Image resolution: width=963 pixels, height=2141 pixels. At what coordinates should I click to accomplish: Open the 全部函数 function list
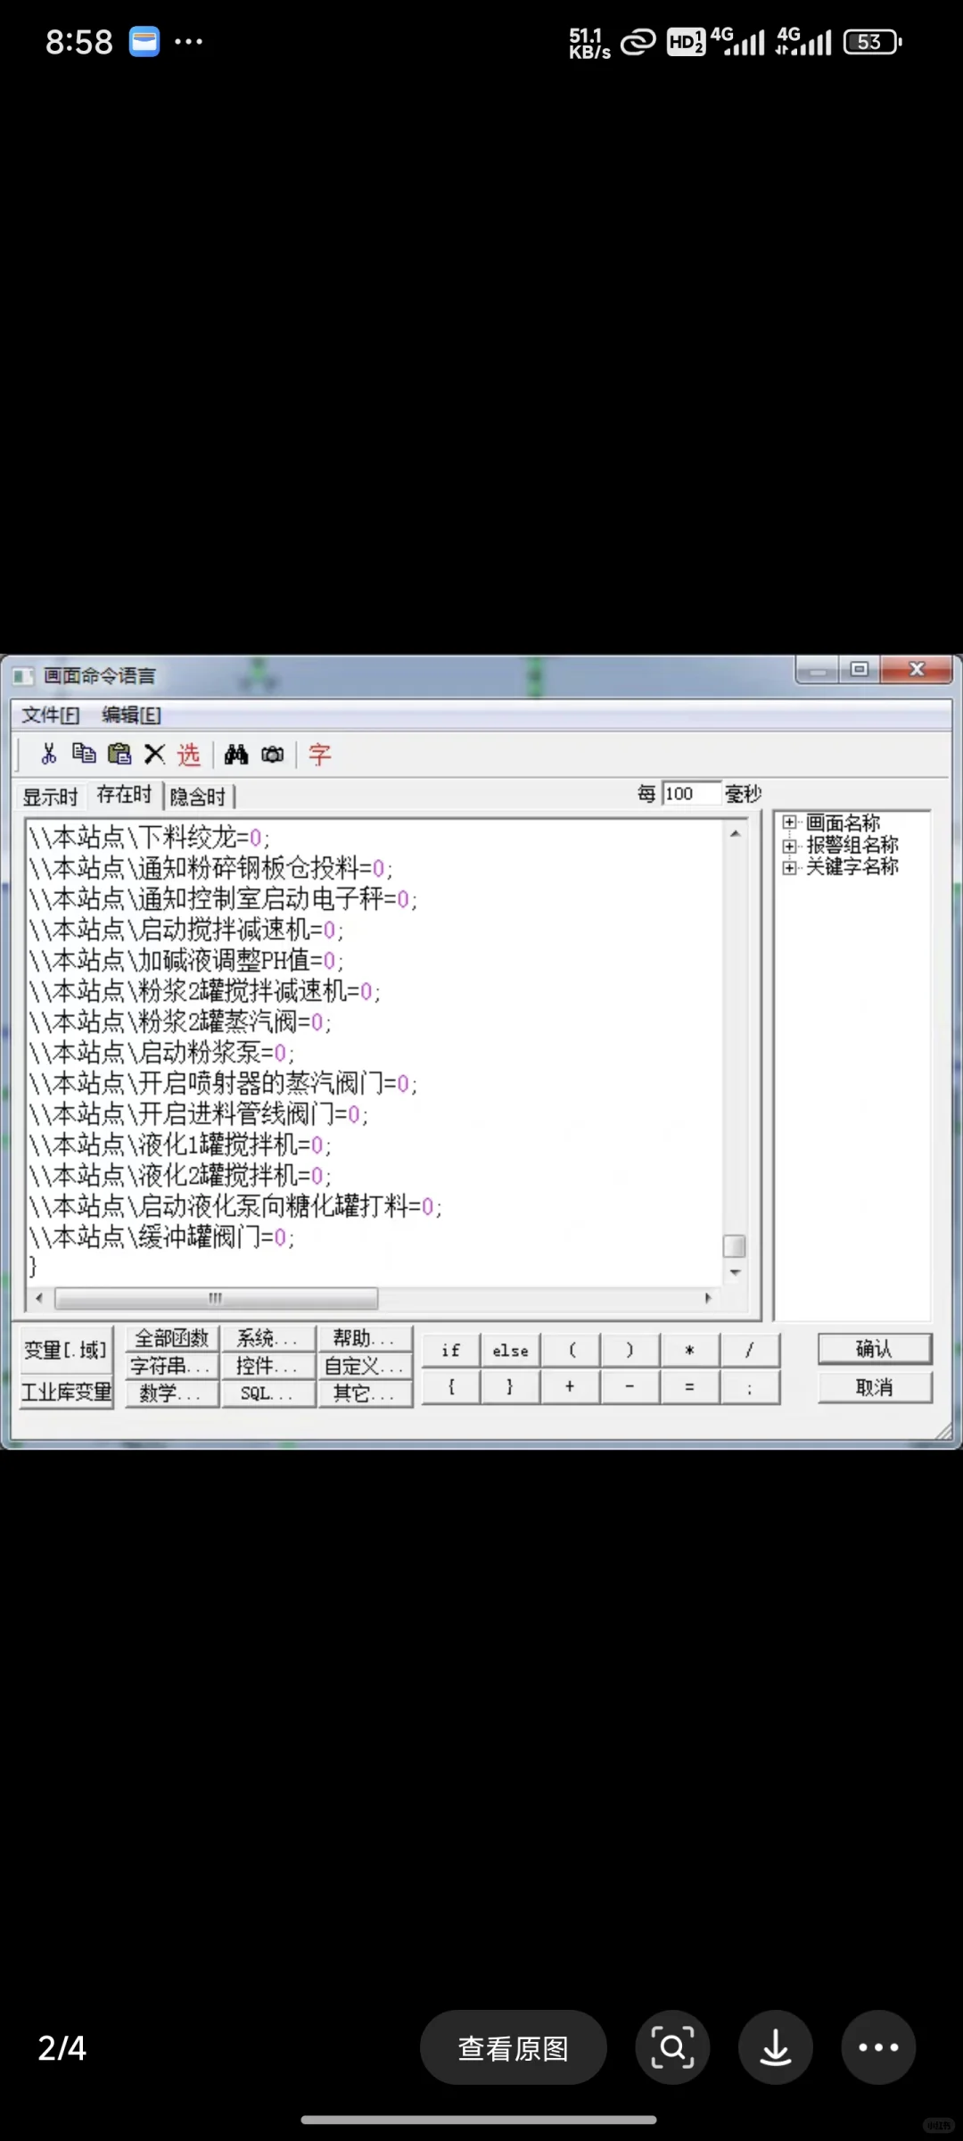coord(172,1338)
